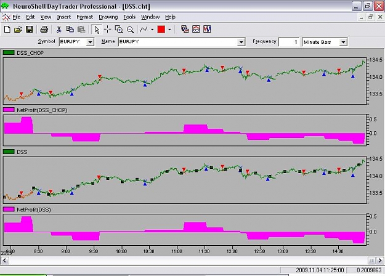Expand the Symbol EURJPY dropdown

pyautogui.click(x=90, y=42)
